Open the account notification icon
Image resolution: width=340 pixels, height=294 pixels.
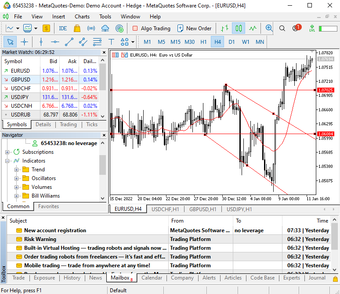click(x=297, y=28)
